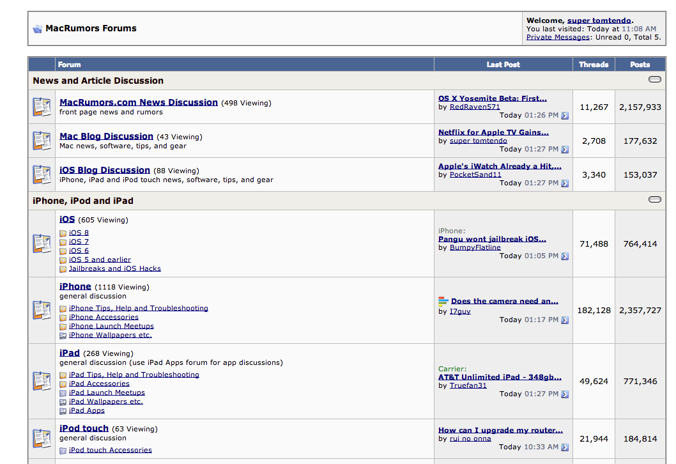Collapse the News and Article Discussion category
The image size is (676, 464).
[x=654, y=79]
